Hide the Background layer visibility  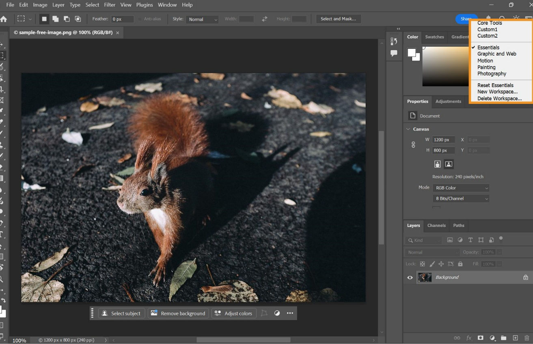click(x=410, y=277)
